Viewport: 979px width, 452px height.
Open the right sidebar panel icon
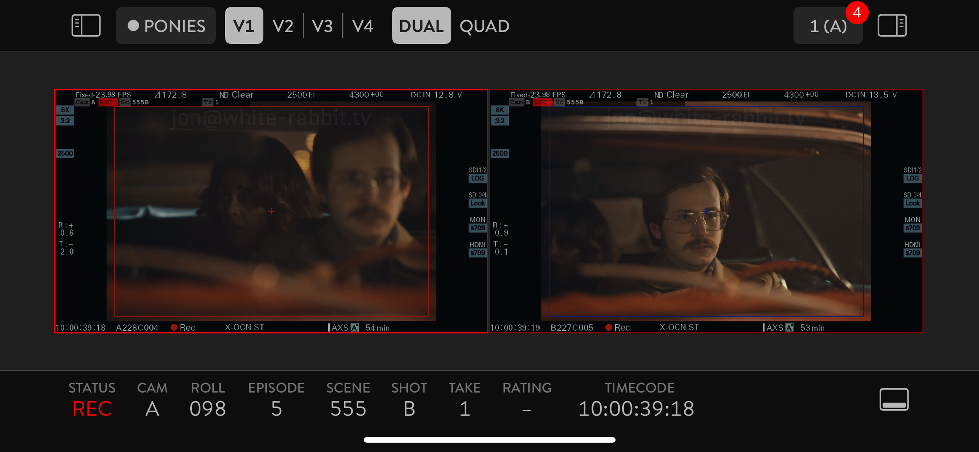(x=892, y=26)
